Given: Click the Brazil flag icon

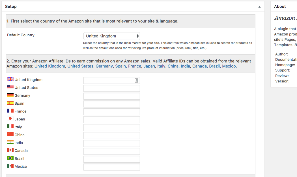Looking at the screenshot, I should 10,158.
